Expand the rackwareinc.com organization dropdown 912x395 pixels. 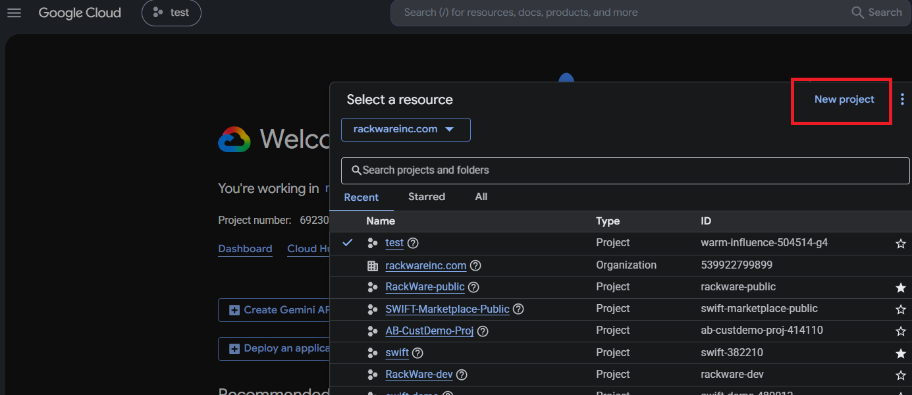406,129
